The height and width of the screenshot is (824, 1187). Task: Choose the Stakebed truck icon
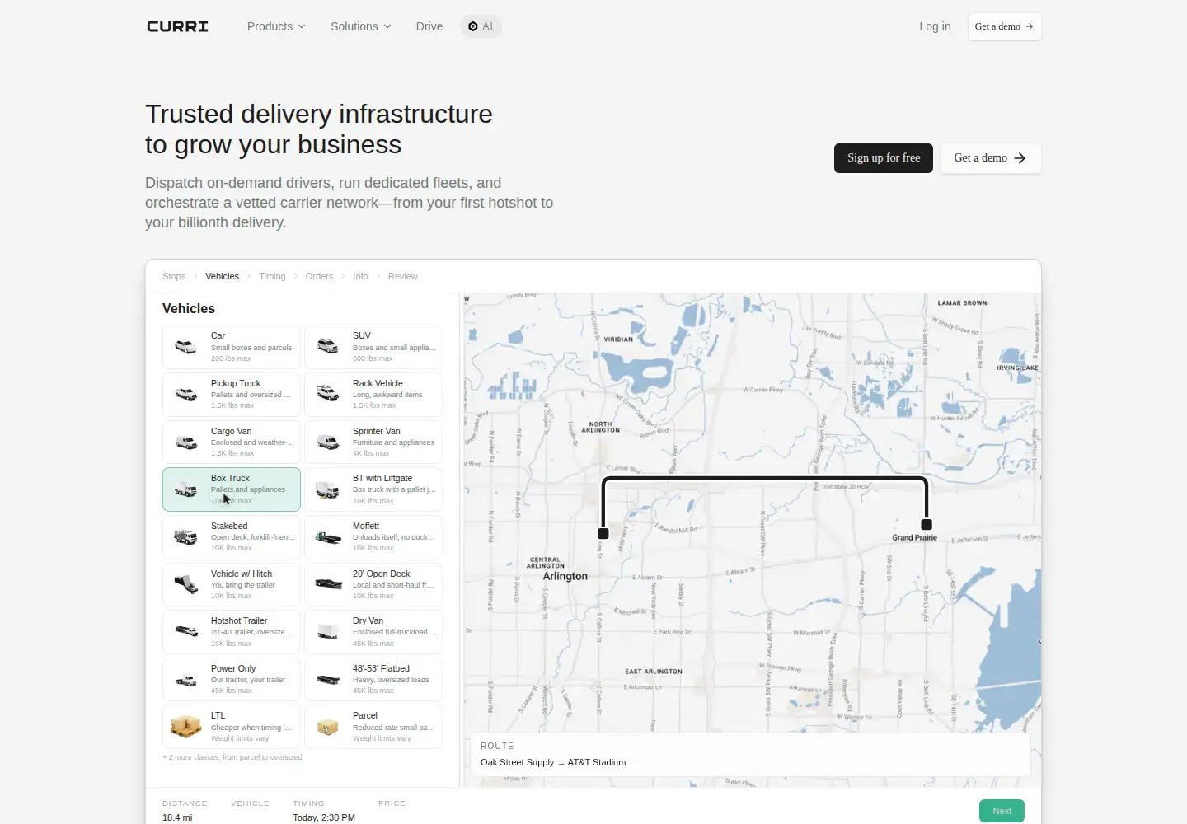[186, 536]
